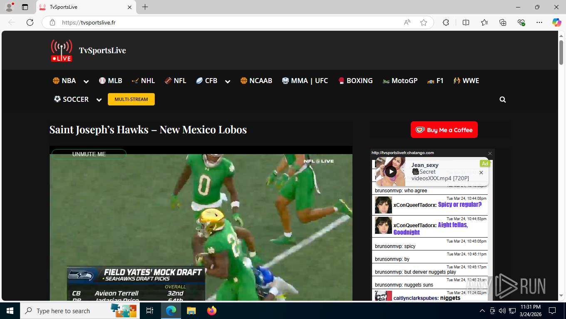566x319 pixels.
Task: Click the browser Refresh icon
Action: coord(30,22)
